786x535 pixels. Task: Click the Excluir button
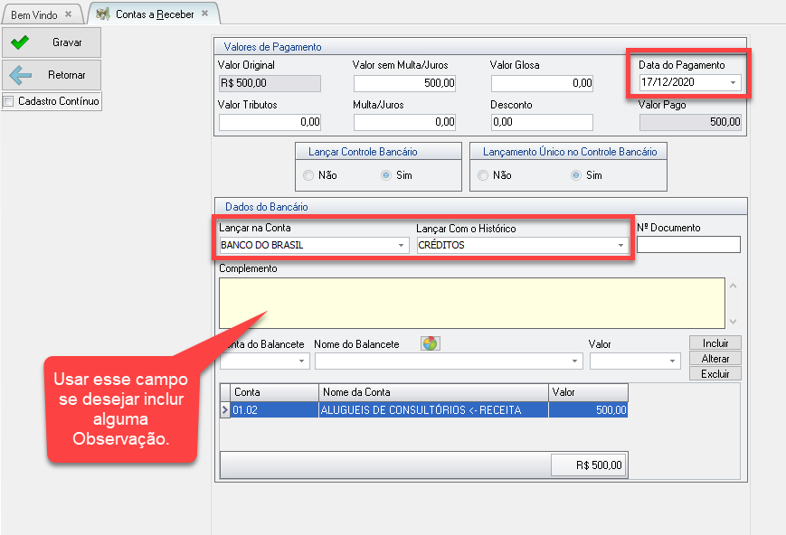715,373
